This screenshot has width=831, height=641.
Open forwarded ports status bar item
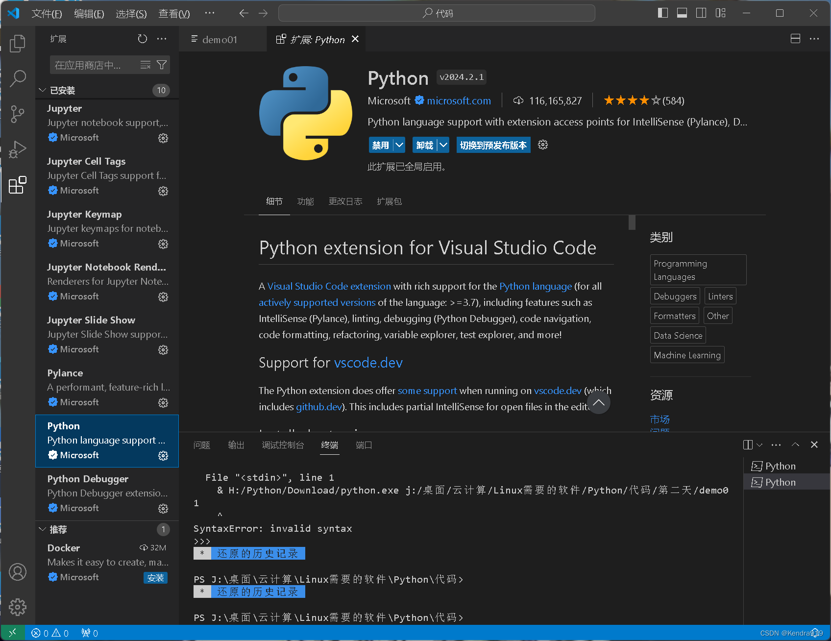click(x=90, y=633)
